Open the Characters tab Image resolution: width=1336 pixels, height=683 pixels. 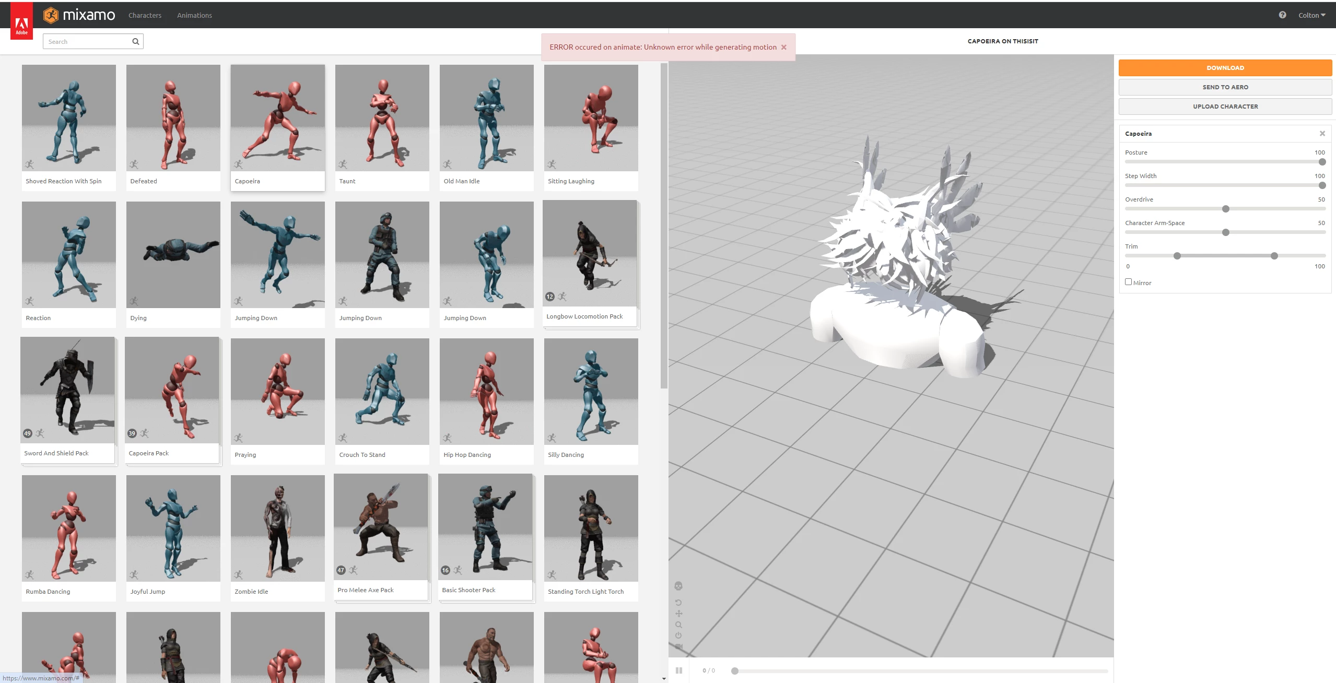coord(145,15)
